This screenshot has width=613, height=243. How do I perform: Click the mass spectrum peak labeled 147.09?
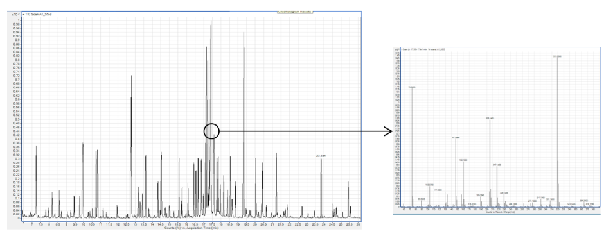coord(456,173)
